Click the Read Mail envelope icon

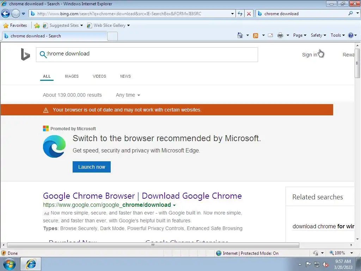tap(270, 35)
